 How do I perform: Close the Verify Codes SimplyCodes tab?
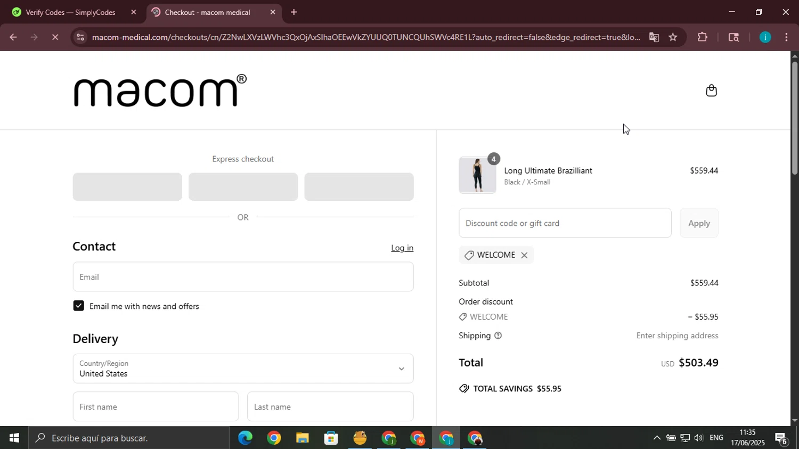133,12
